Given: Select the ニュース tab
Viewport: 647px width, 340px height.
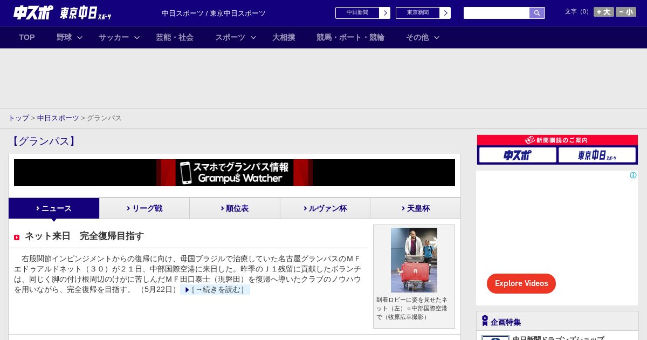Looking at the screenshot, I should (x=54, y=208).
